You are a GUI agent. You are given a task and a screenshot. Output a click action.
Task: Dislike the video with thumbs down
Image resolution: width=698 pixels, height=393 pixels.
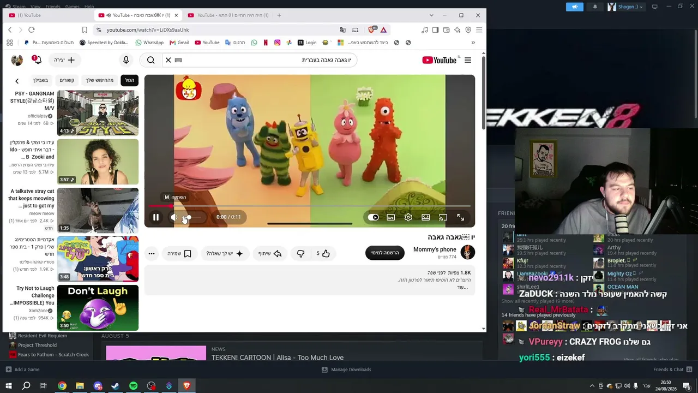pos(300,253)
